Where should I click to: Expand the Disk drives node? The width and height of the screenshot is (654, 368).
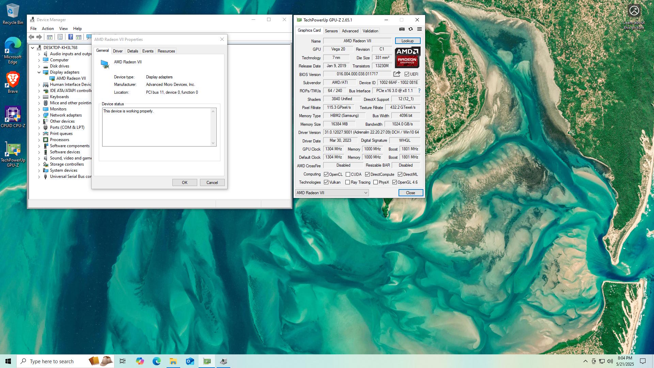click(39, 66)
